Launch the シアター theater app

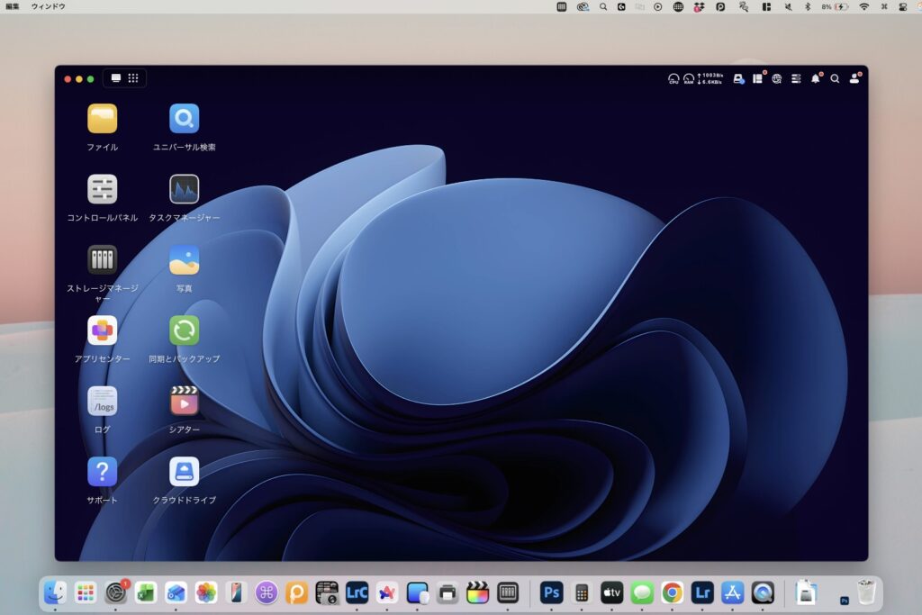[184, 401]
